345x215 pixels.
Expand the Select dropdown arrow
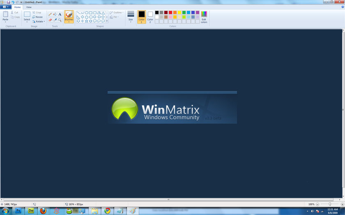[x=27, y=22]
